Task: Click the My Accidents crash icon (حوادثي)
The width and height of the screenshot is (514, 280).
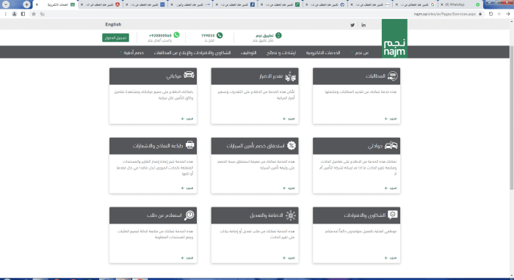Action: pos(391,145)
